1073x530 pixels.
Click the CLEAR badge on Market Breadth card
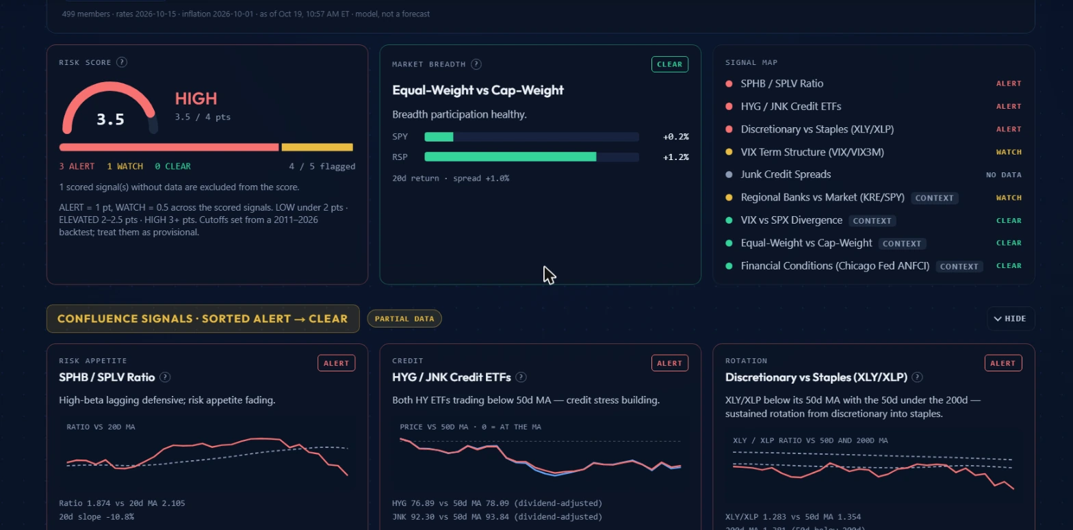pyautogui.click(x=669, y=64)
